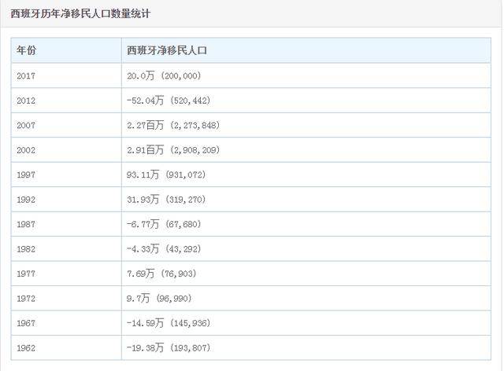The image size is (504, 371).
Task: Click the title 西班牙历年净移民人口数量统计
Action: click(80, 14)
